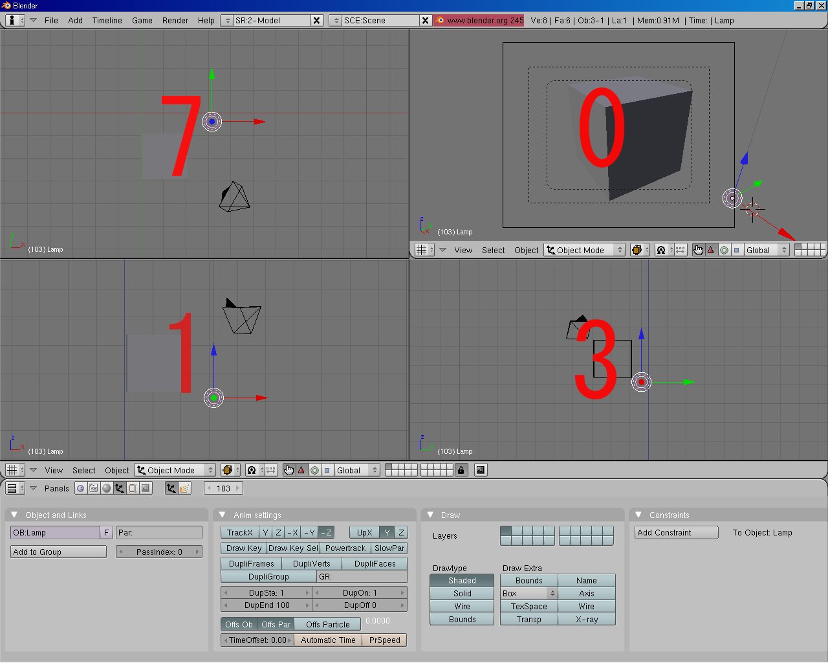This screenshot has height=663, width=828.
Task: Click the render picture icon on viewport header
Action: [480, 470]
